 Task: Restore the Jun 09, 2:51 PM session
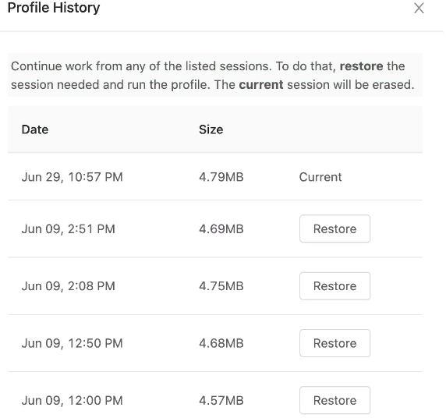pos(334,228)
